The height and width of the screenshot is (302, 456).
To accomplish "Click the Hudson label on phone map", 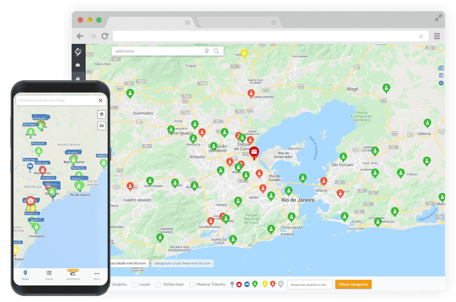I will tap(73, 152).
